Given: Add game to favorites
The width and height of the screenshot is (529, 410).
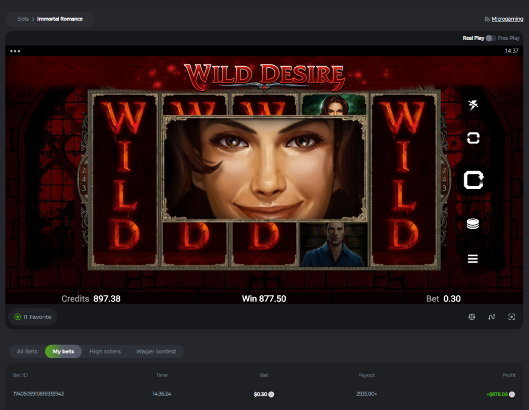Looking at the screenshot, I should click(x=33, y=317).
